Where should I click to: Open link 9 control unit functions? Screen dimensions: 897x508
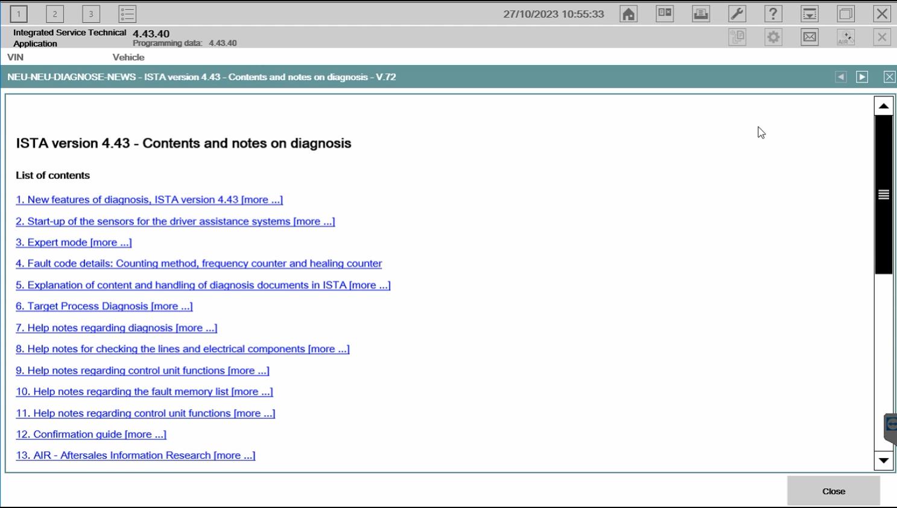pos(142,371)
